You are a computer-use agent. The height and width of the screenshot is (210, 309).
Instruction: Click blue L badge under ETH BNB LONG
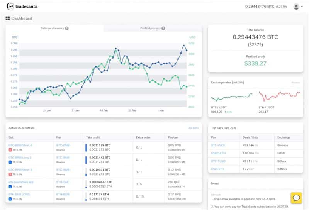pyautogui.click(x=10, y=199)
